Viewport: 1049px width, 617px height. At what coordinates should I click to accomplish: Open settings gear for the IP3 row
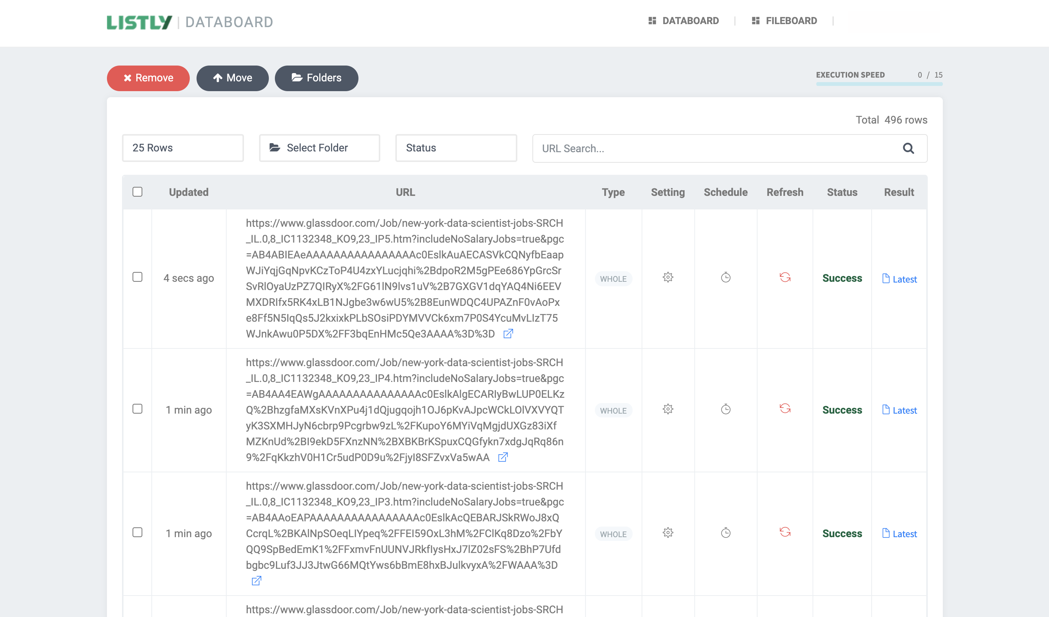tap(668, 533)
